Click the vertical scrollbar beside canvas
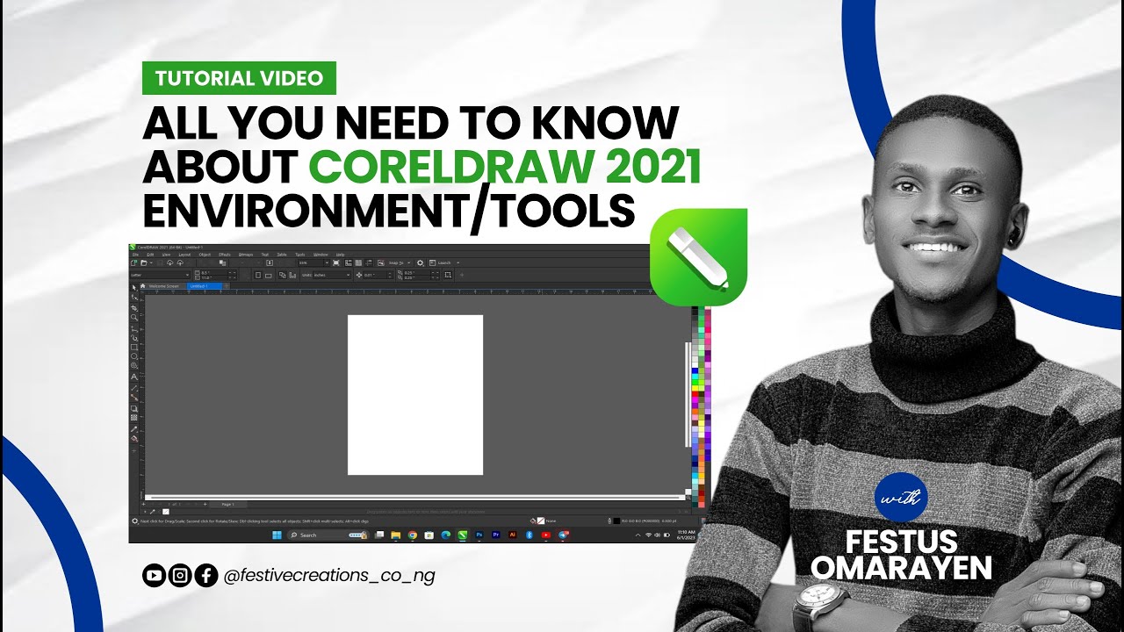This screenshot has width=1124, height=632. pos(687,394)
